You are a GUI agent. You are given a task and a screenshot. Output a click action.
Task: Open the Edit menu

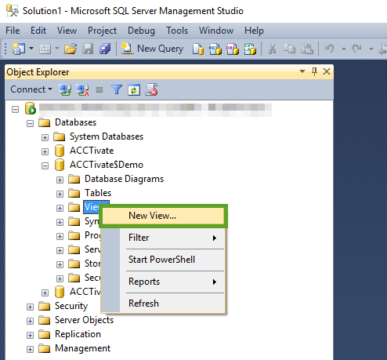pos(38,31)
